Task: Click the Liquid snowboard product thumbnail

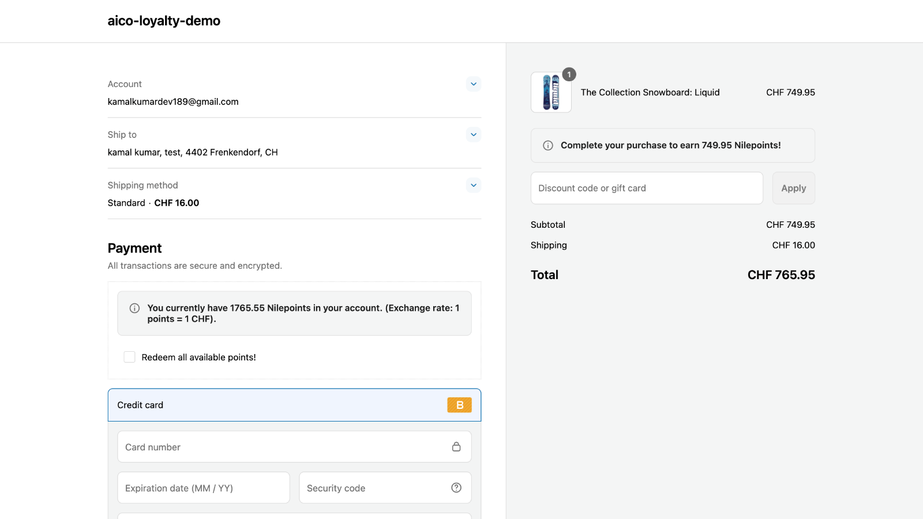Action: (x=551, y=92)
